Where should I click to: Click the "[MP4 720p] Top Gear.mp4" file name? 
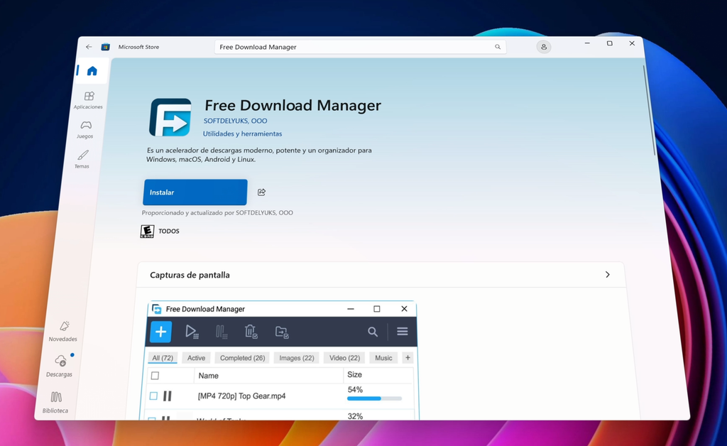pos(241,396)
